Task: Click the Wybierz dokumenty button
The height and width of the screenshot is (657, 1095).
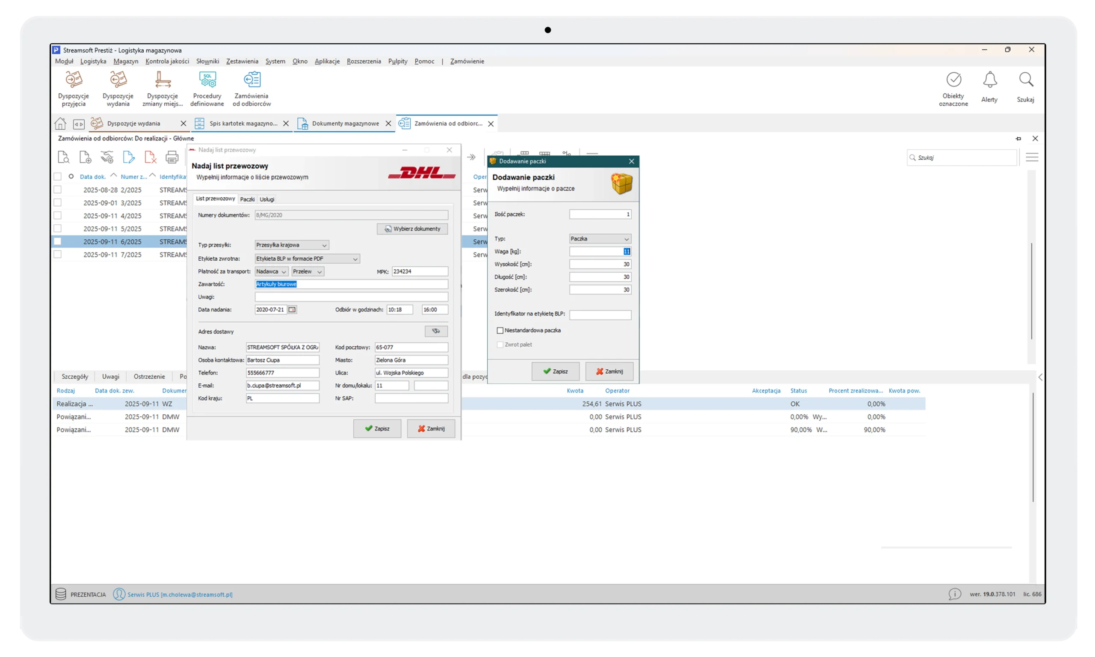Action: click(x=411, y=229)
